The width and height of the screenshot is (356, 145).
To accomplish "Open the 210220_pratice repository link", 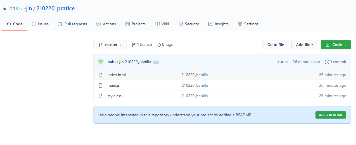I will coord(56,8).
